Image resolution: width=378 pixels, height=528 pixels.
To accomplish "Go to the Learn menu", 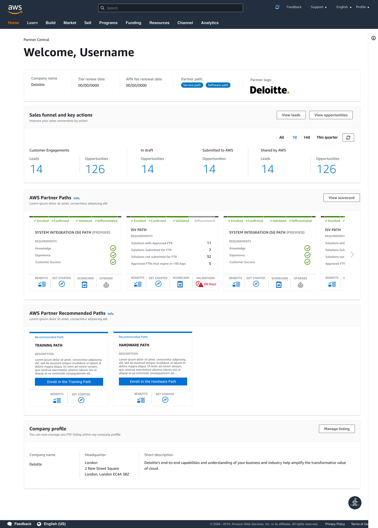I will pos(32,23).
